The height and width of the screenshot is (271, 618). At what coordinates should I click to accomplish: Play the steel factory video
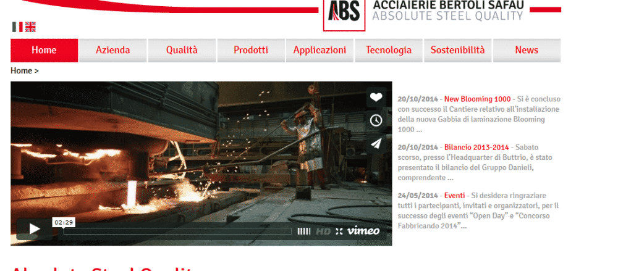pos(34,229)
